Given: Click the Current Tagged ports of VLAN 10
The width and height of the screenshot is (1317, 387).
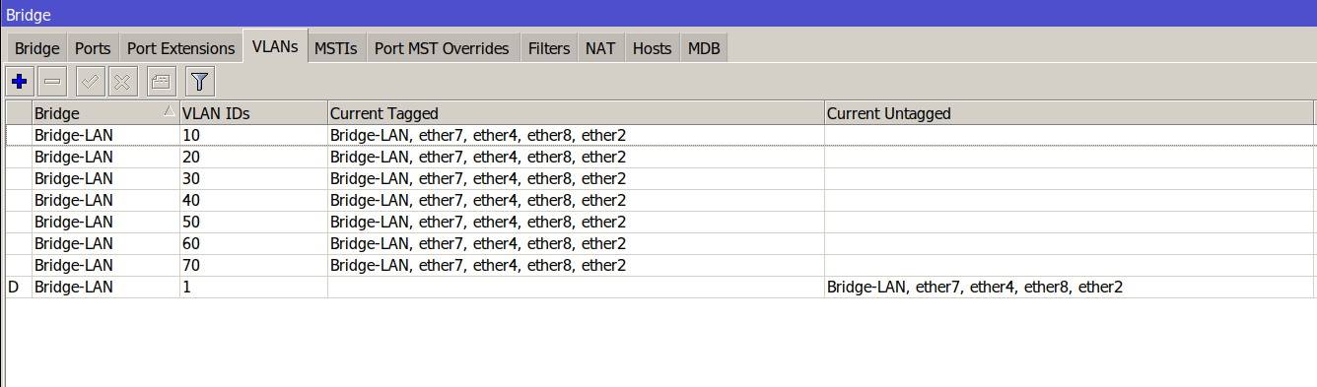Looking at the screenshot, I should [478, 135].
